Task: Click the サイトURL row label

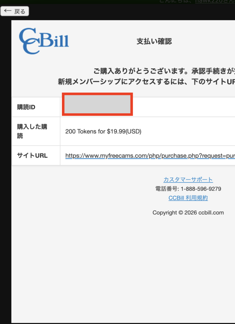Action: coord(32,155)
